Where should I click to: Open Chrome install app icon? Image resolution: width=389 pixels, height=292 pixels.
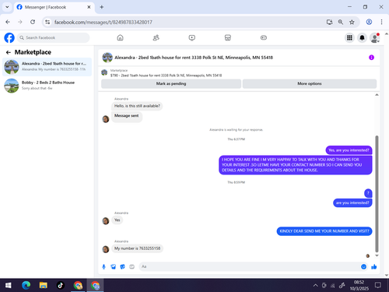pos(329,22)
